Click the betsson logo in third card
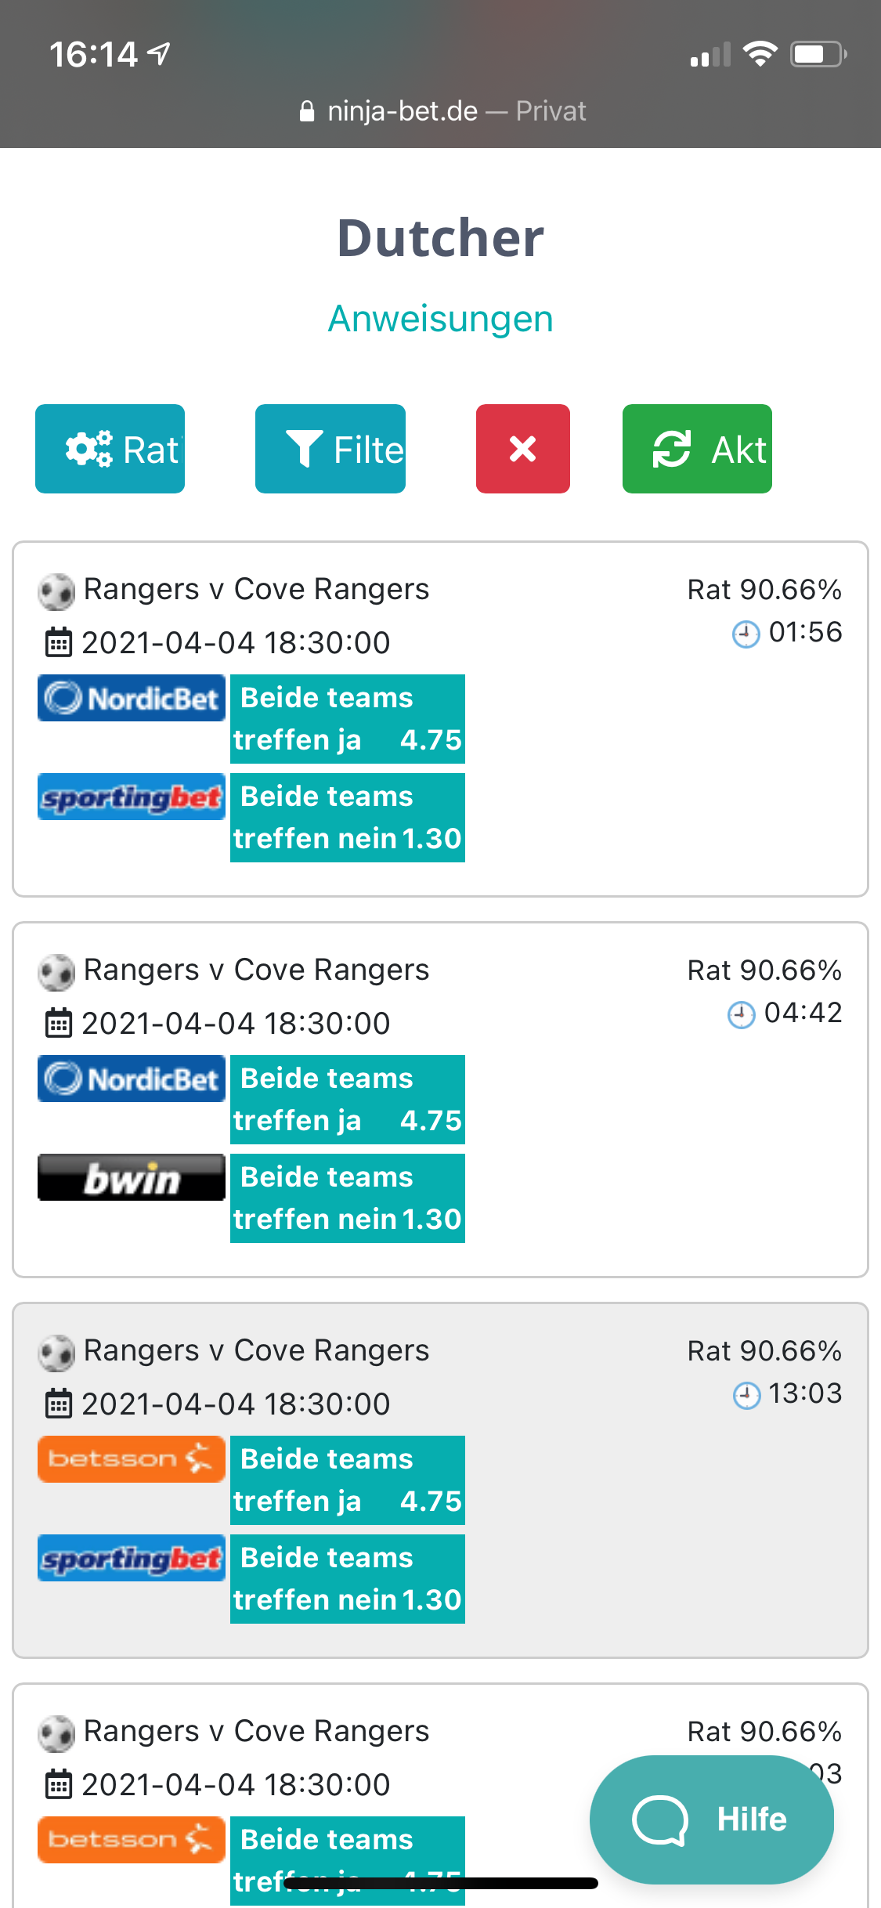Screen dimensions: 881x1908 click(132, 1459)
